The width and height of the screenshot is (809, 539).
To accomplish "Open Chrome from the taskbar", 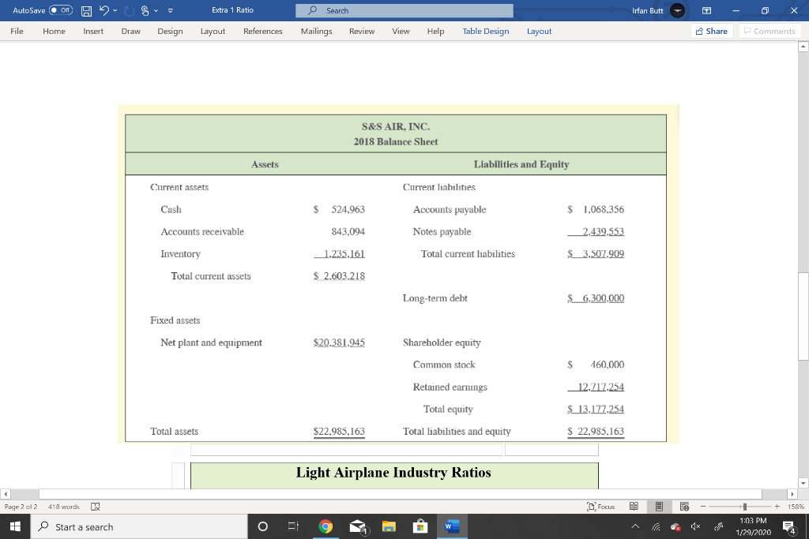I will point(326,526).
